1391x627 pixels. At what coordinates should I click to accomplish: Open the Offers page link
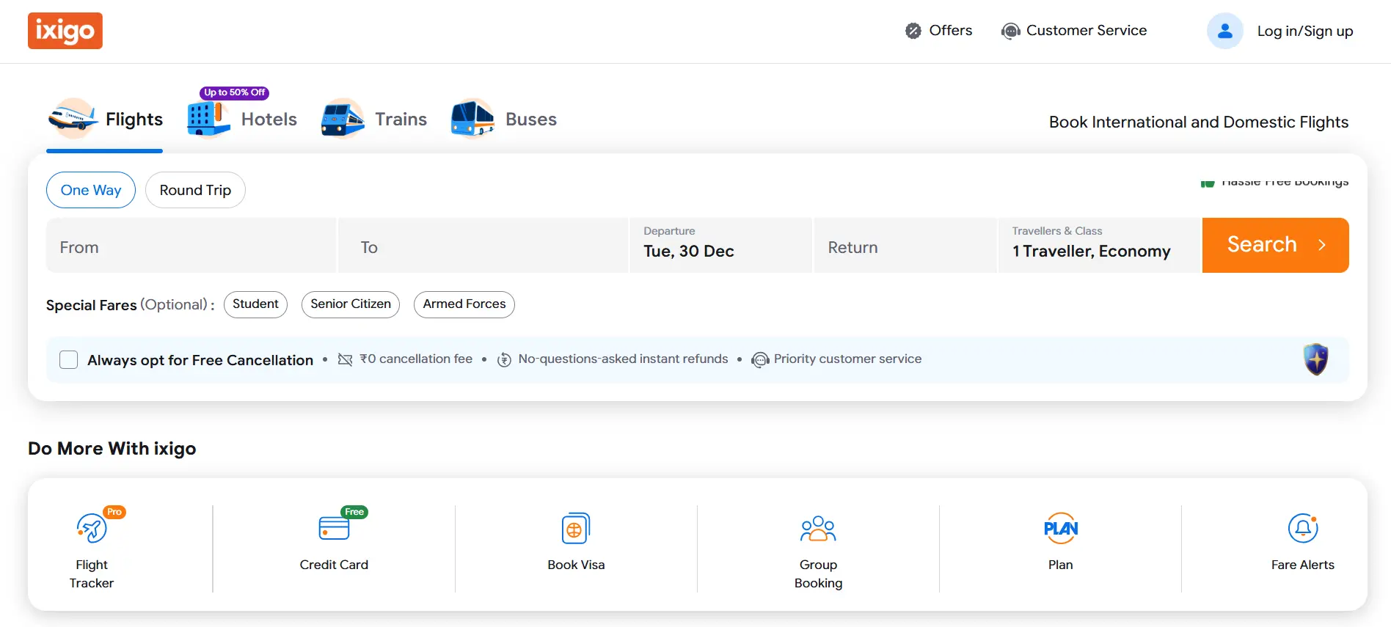(x=939, y=31)
